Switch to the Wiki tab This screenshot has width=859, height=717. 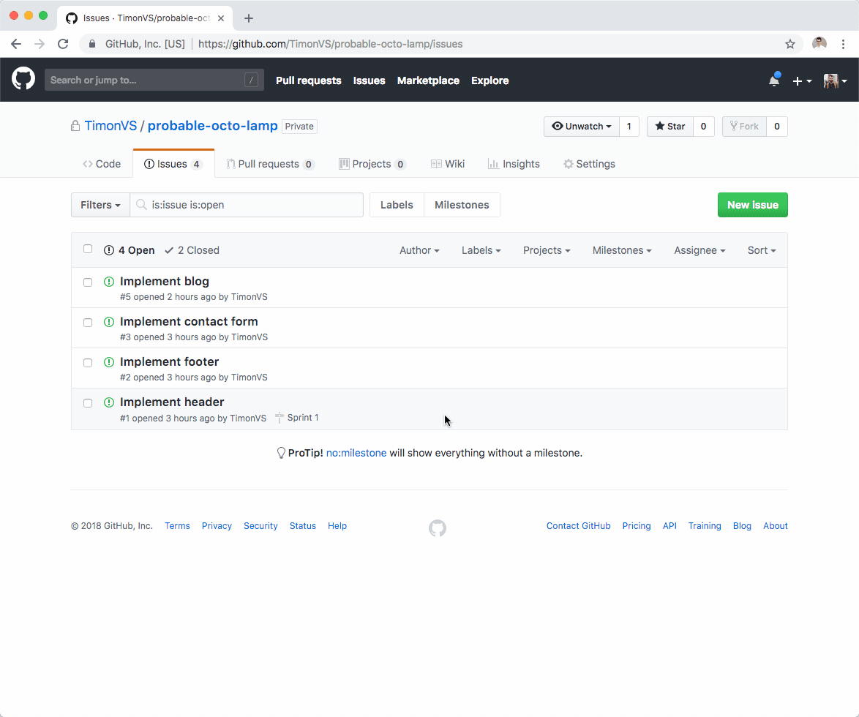448,164
